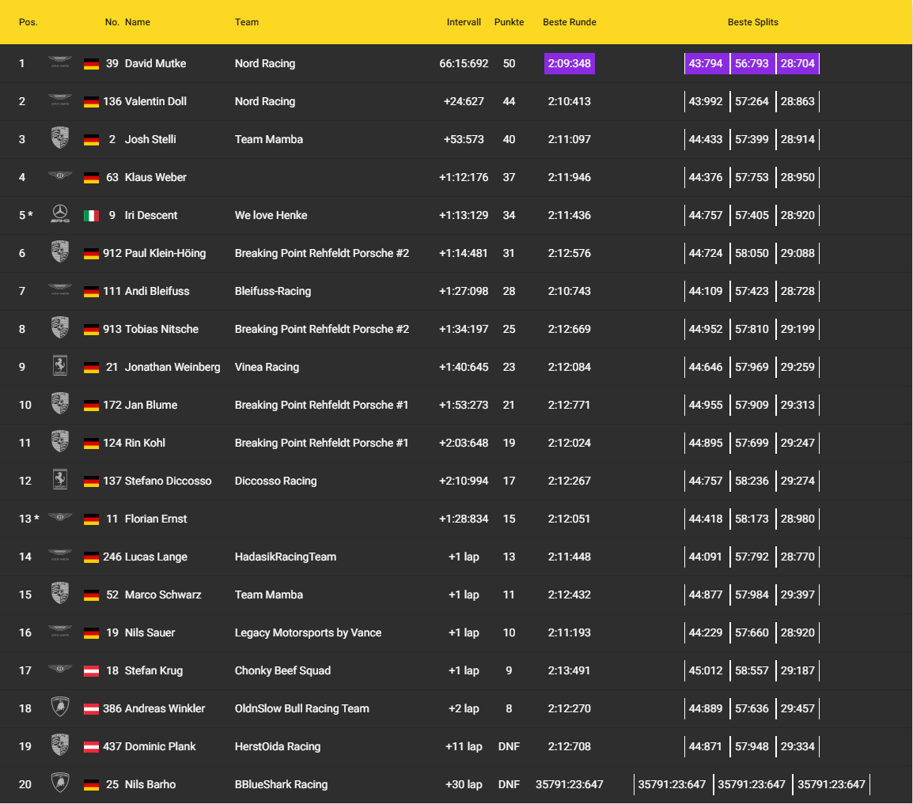Image resolution: width=913 pixels, height=804 pixels.
Task: Click Paul Klein-Höing's driver name
Action: pyautogui.click(x=165, y=253)
